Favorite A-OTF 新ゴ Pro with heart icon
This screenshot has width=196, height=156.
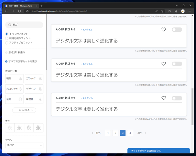point(164,98)
